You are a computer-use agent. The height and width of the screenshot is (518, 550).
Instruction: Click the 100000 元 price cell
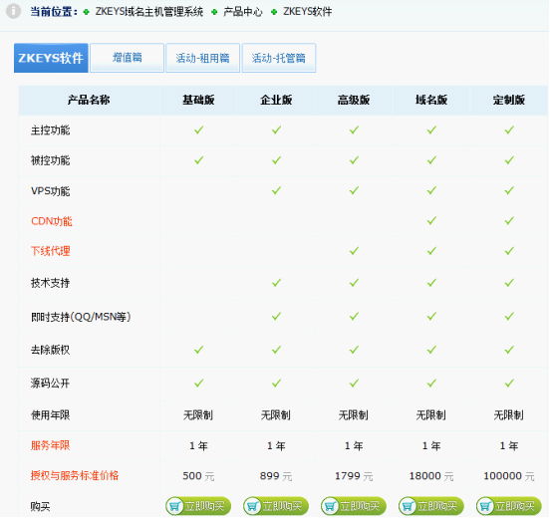tap(508, 476)
